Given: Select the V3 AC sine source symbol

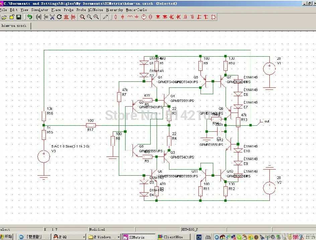Looking at the screenshot, I should 44,157.
